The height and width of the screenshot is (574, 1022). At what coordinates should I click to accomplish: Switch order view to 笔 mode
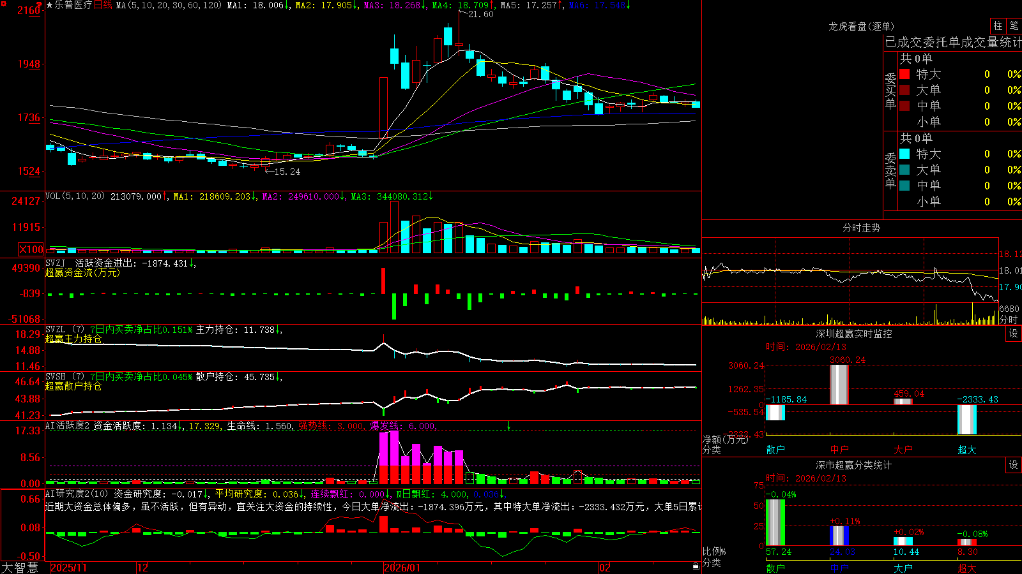point(1014,26)
